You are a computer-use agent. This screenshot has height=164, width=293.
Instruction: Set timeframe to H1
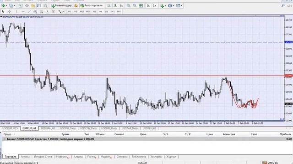tap(94, 11)
